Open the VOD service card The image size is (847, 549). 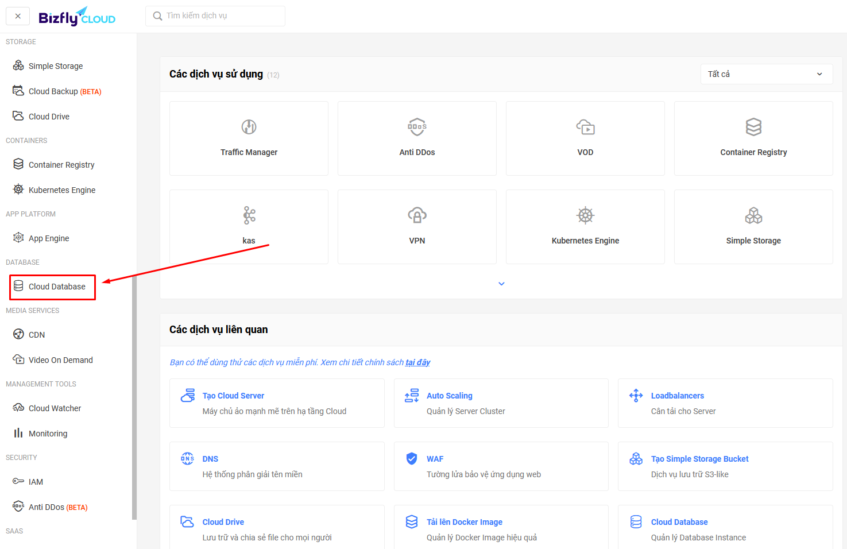(585, 138)
